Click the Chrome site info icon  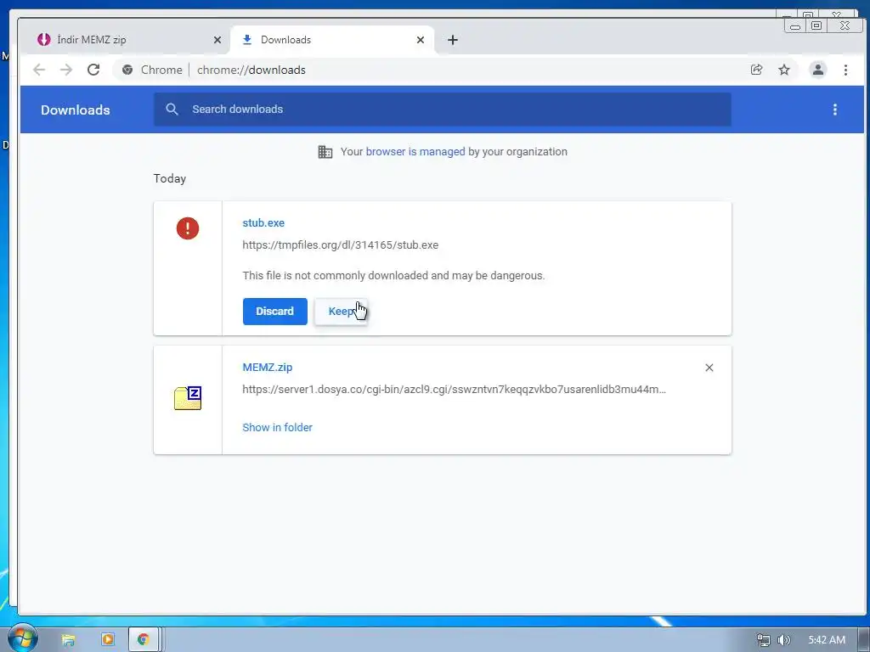[x=127, y=70]
